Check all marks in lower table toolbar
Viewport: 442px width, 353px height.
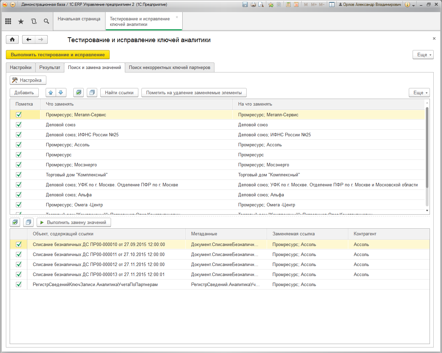click(x=15, y=222)
